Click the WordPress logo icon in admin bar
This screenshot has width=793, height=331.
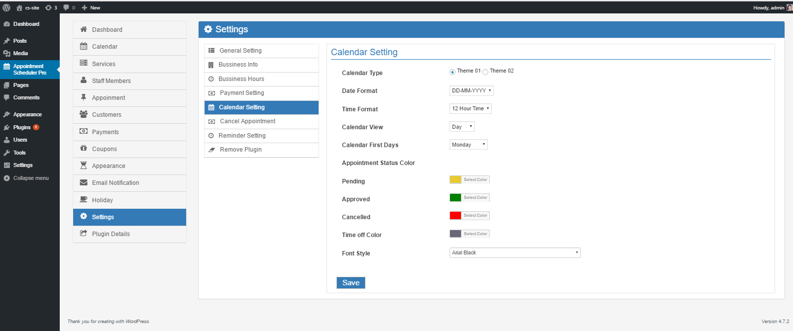tap(6, 7)
